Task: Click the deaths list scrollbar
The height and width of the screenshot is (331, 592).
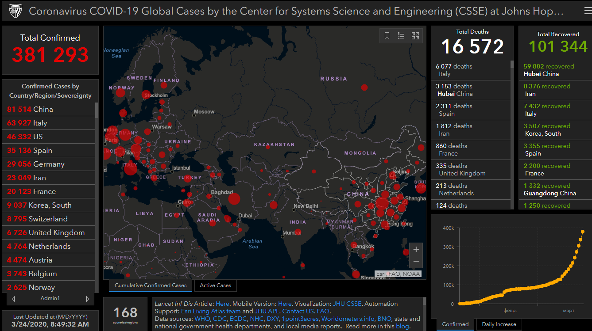Action: pyautogui.click(x=512, y=133)
